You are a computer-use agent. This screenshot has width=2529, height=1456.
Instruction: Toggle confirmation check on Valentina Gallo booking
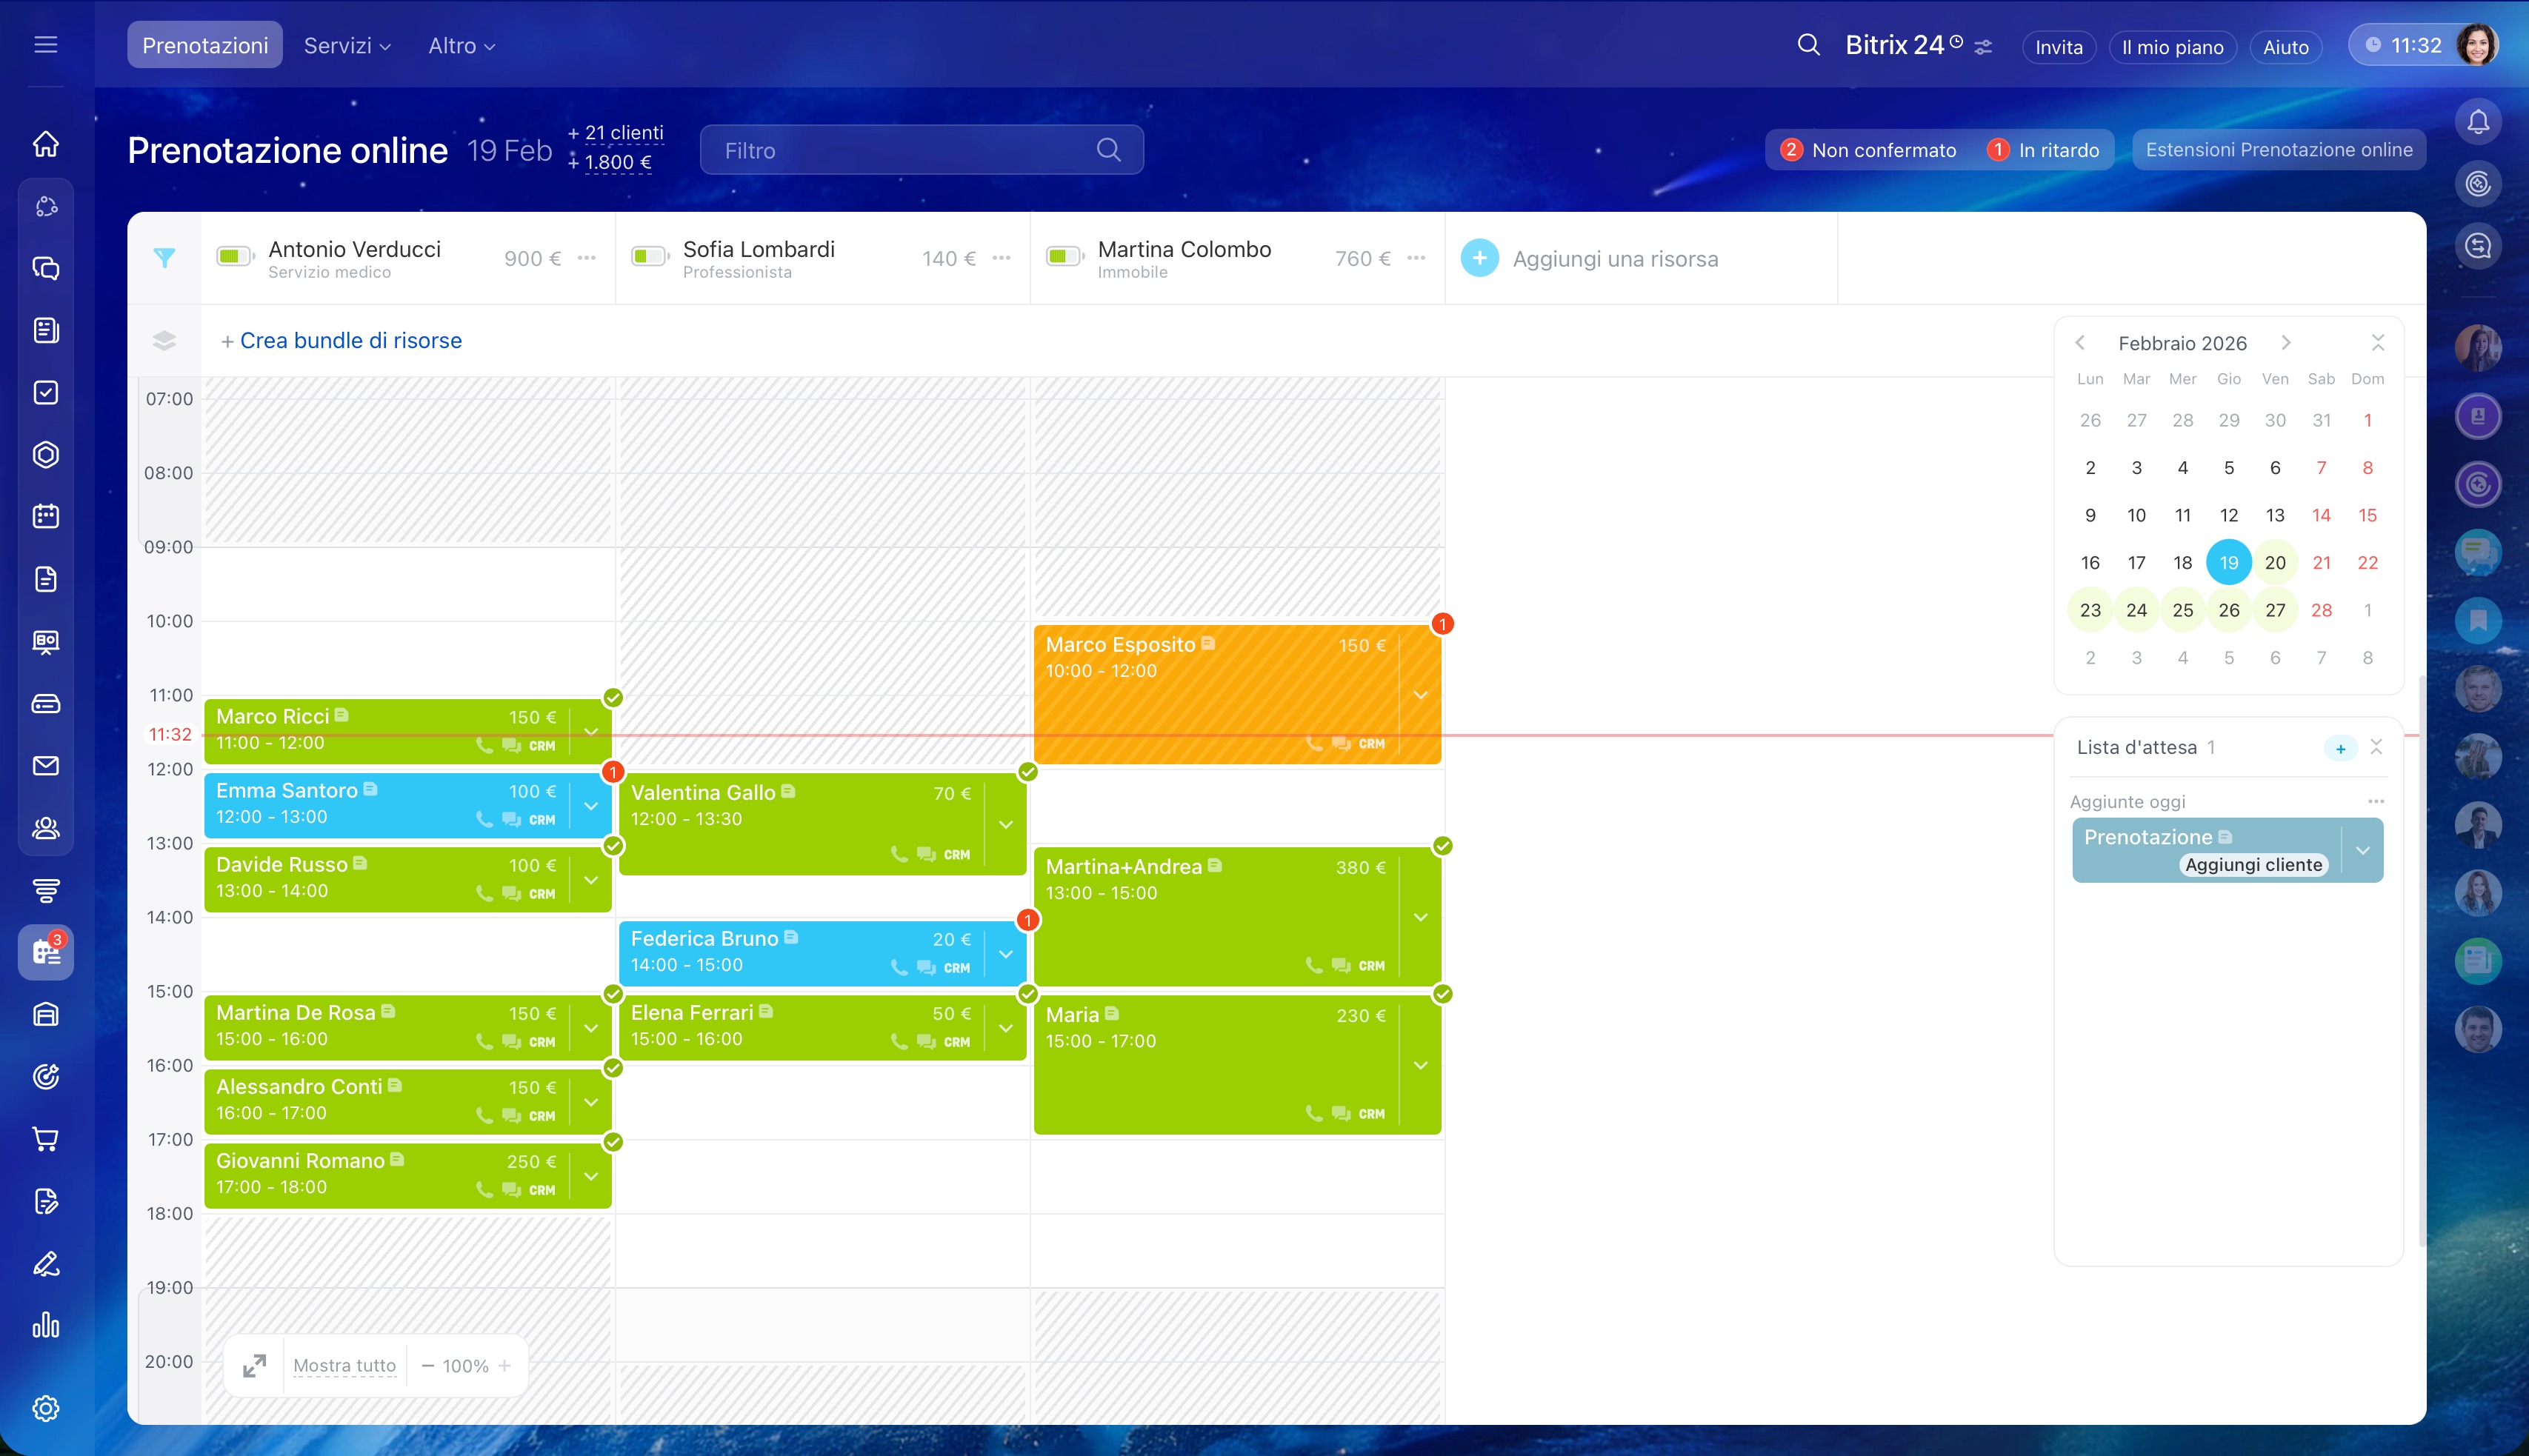pos(1027,772)
